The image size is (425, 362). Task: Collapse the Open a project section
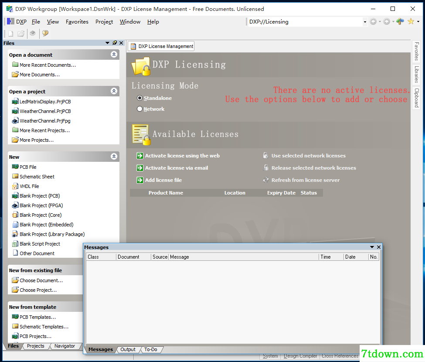(x=114, y=91)
